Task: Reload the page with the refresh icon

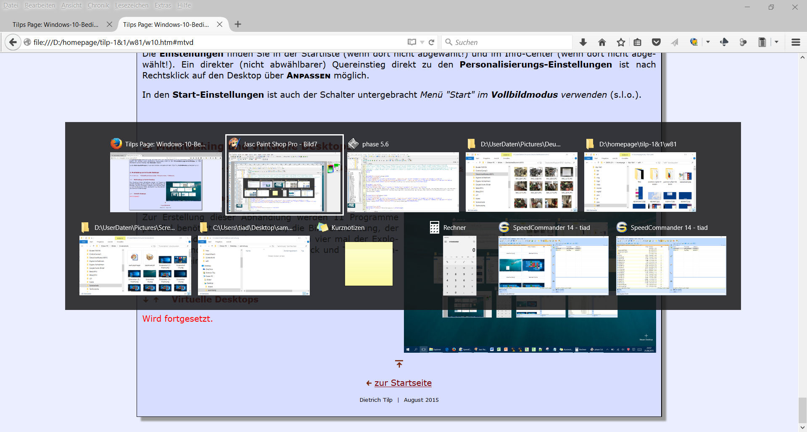Action: point(431,42)
